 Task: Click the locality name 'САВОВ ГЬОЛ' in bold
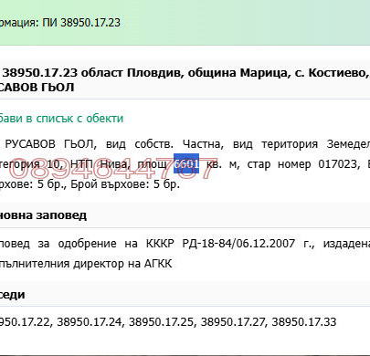[x=37, y=88]
